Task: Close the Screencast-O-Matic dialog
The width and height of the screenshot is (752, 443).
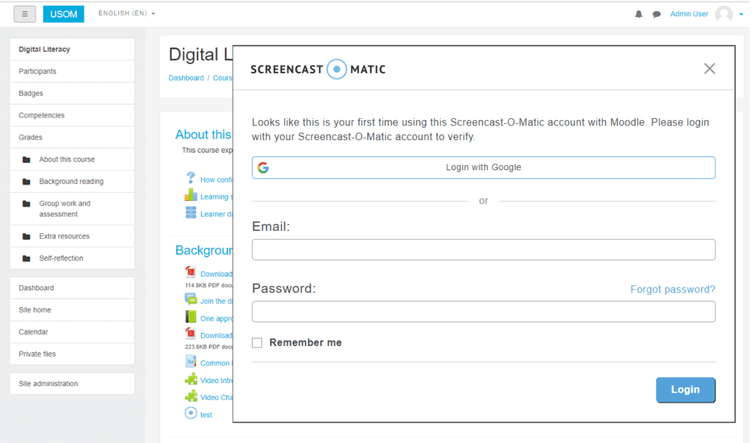Action: (709, 68)
